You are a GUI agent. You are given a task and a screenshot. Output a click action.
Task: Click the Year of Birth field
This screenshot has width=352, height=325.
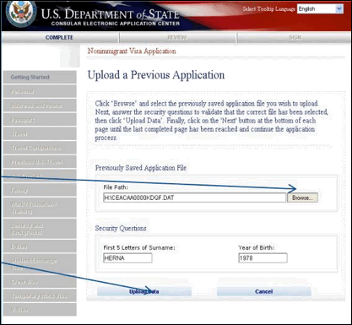[263, 258]
